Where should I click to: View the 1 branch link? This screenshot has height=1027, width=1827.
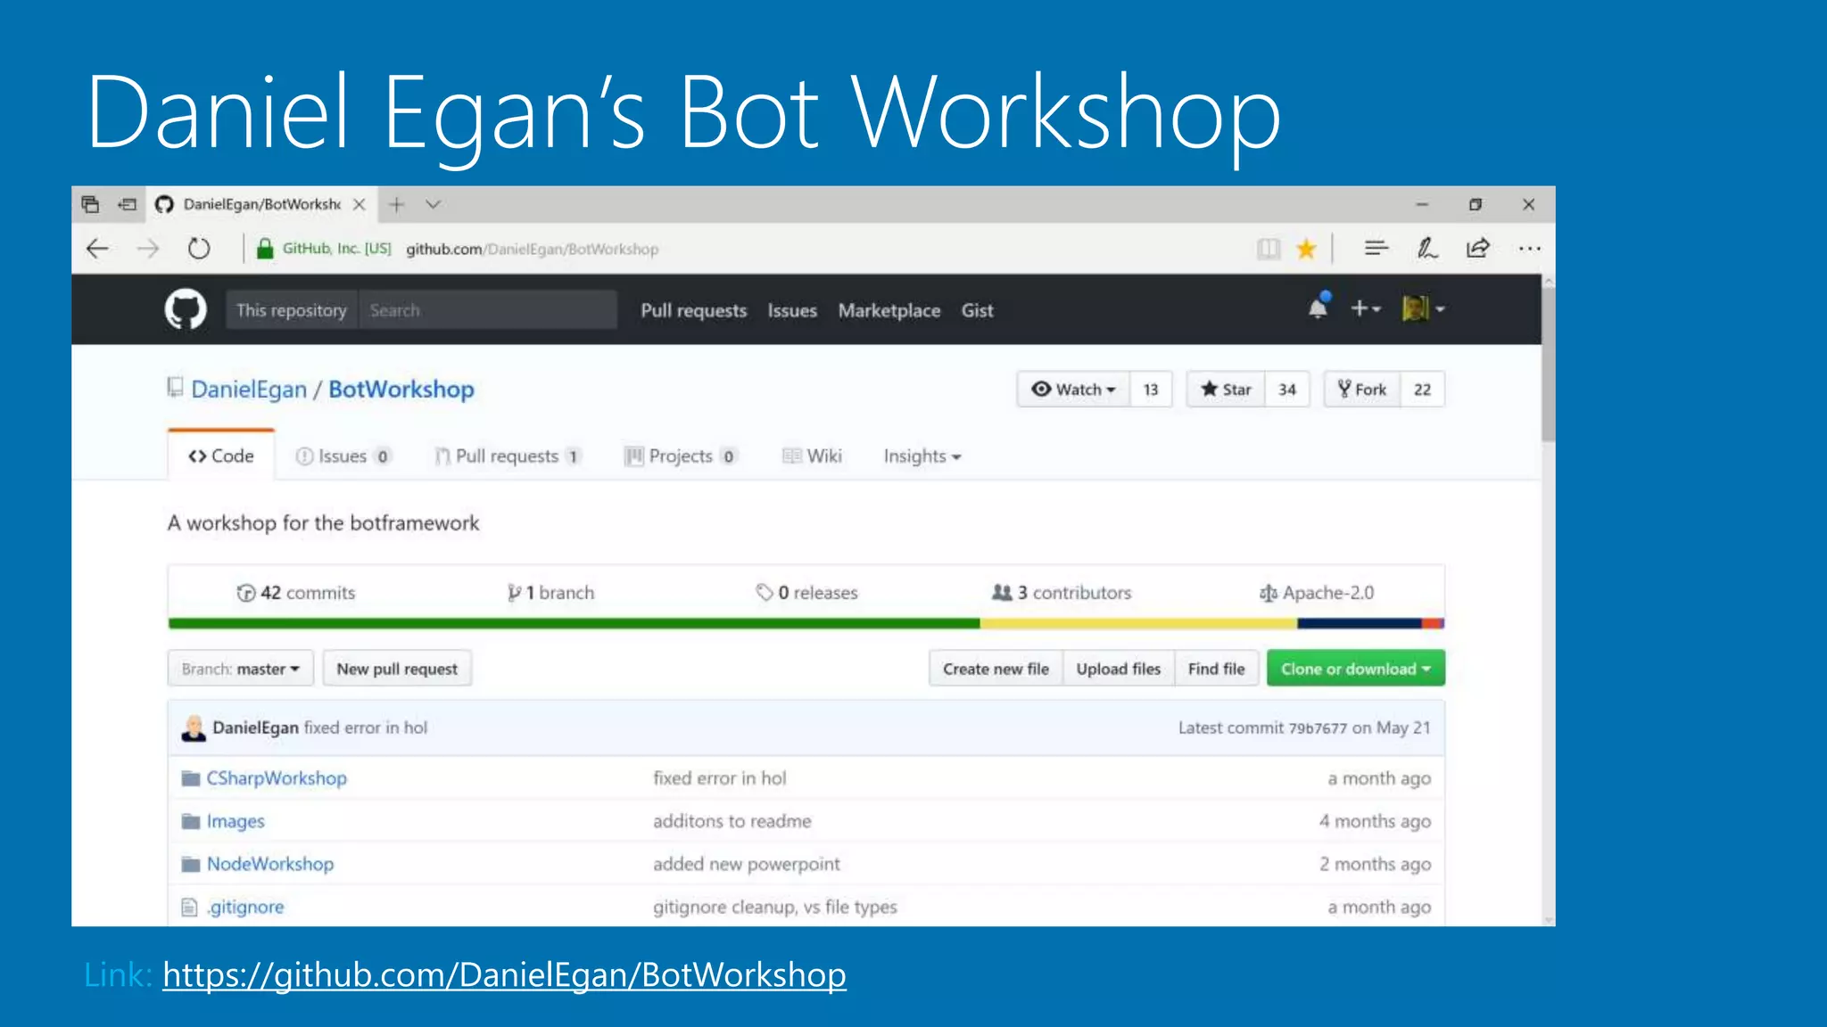click(550, 593)
